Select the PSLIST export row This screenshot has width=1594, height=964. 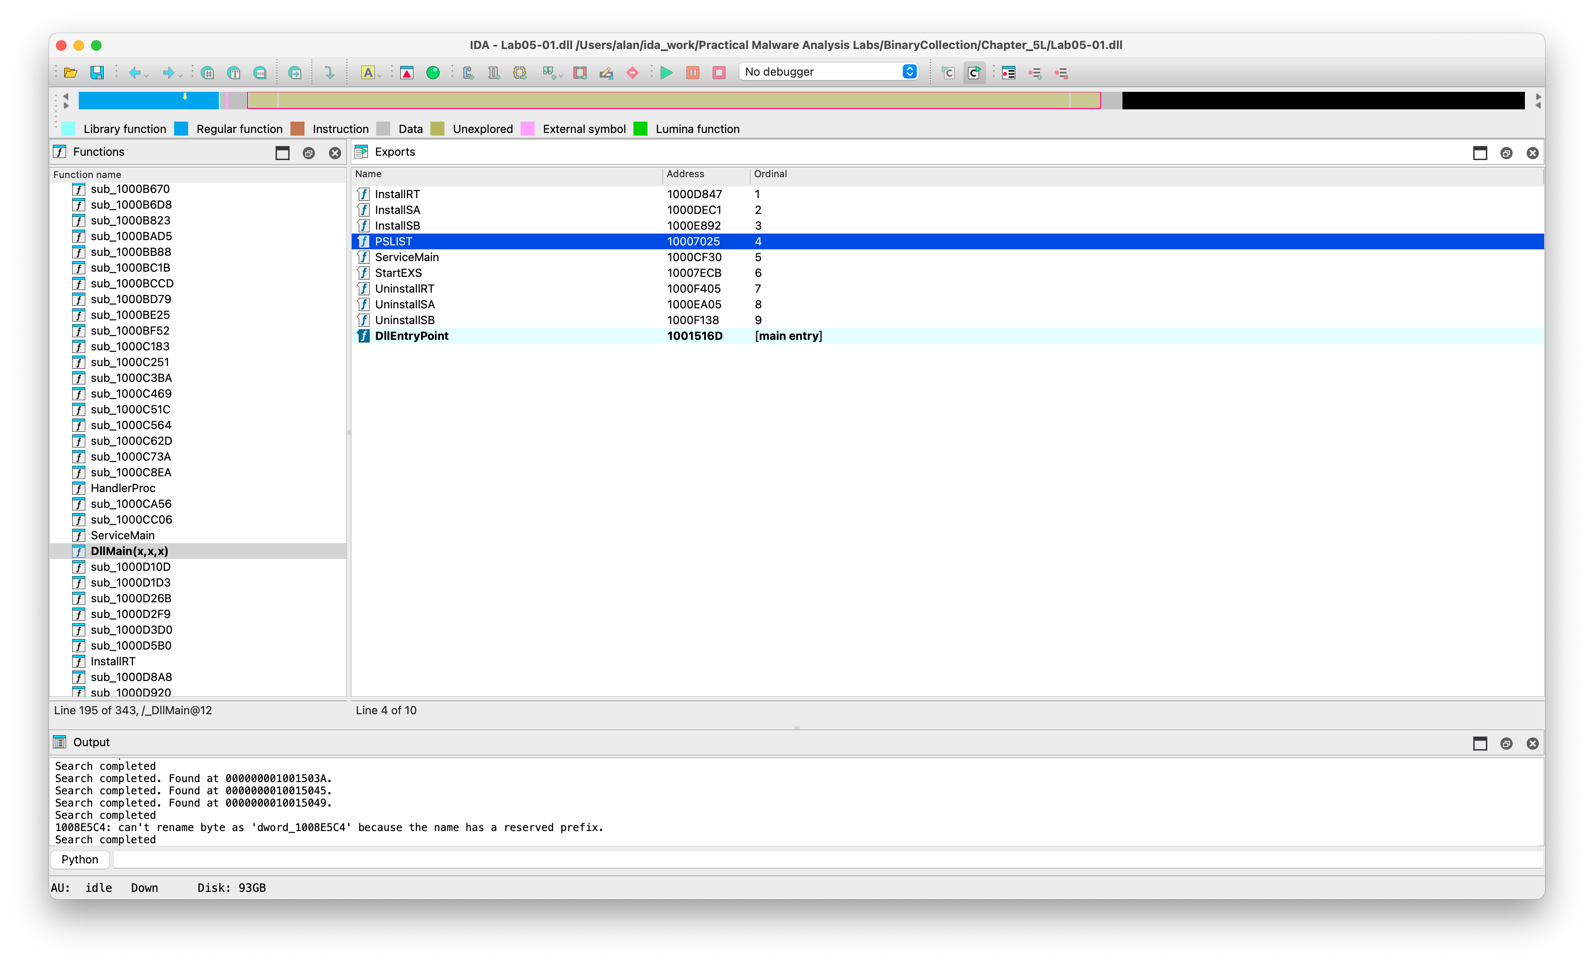pyautogui.click(x=947, y=241)
